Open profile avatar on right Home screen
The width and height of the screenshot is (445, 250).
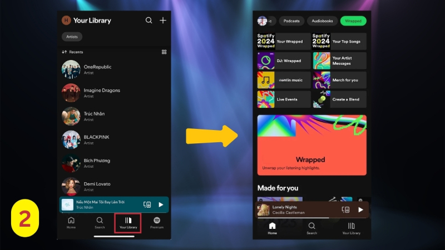(262, 21)
